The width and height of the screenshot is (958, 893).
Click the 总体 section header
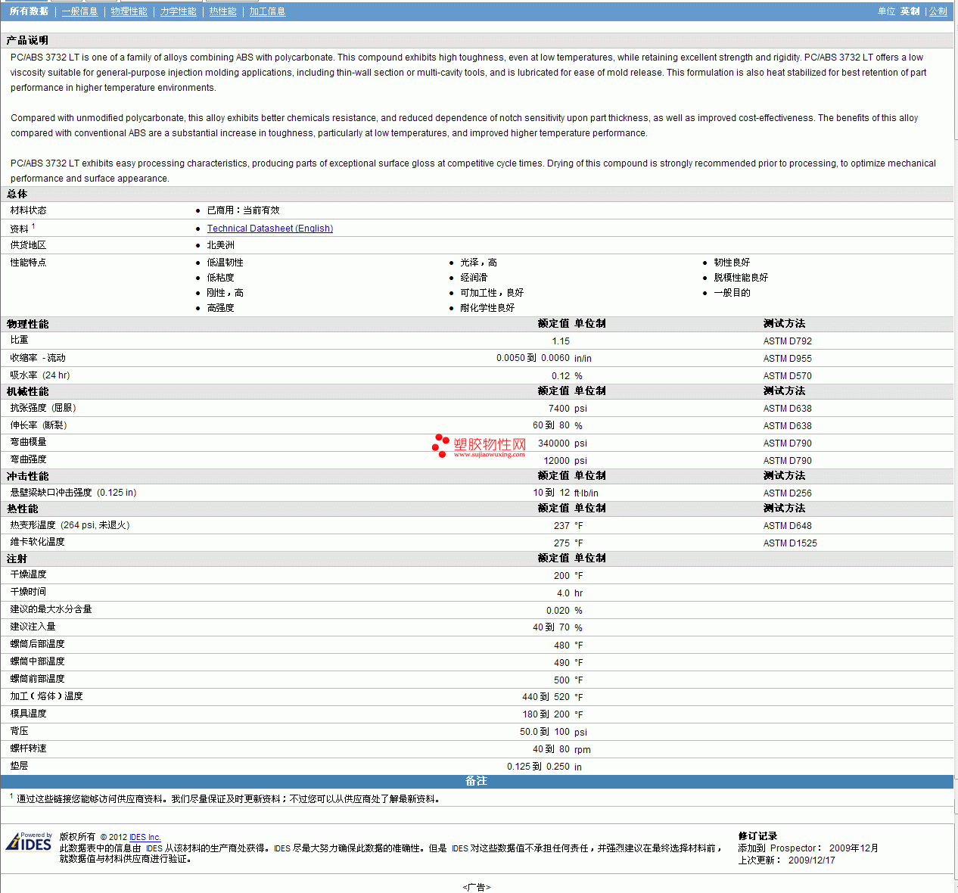click(x=17, y=194)
